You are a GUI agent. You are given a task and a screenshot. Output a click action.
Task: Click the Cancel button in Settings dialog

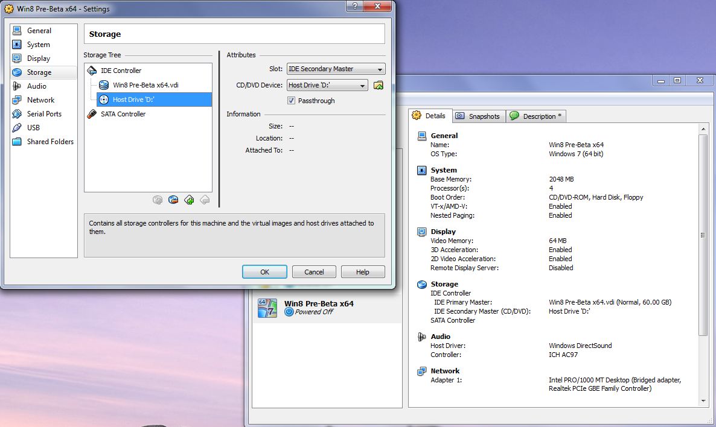pyautogui.click(x=314, y=272)
